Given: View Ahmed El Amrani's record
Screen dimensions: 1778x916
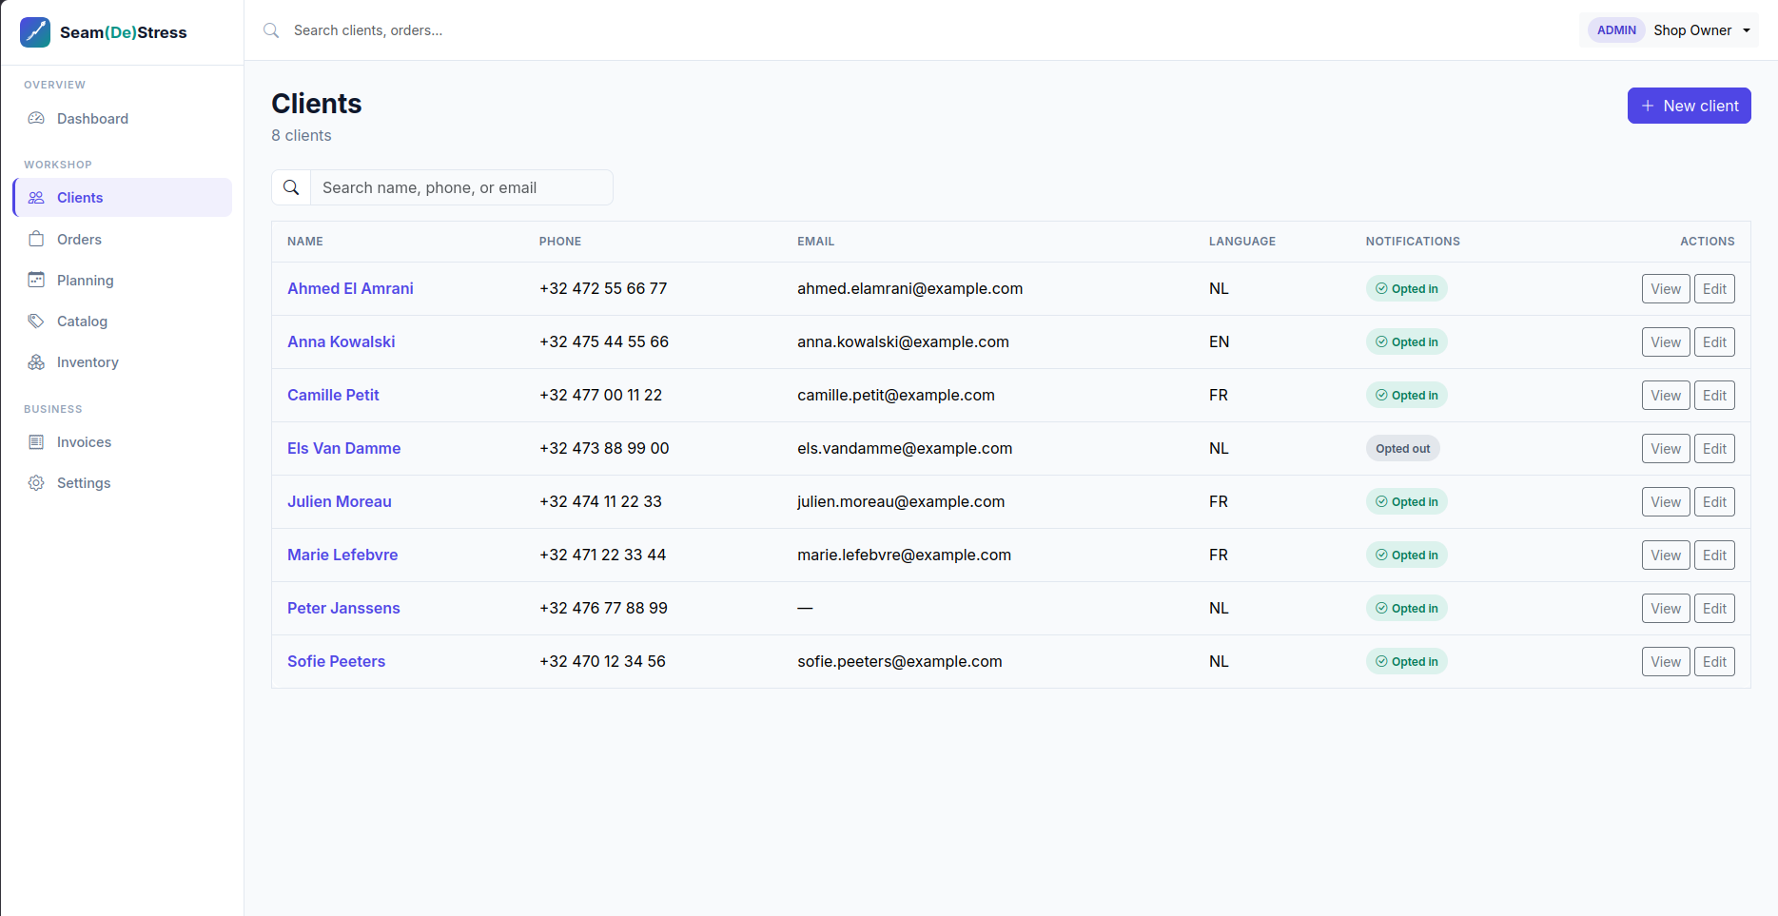Looking at the screenshot, I should [1666, 289].
